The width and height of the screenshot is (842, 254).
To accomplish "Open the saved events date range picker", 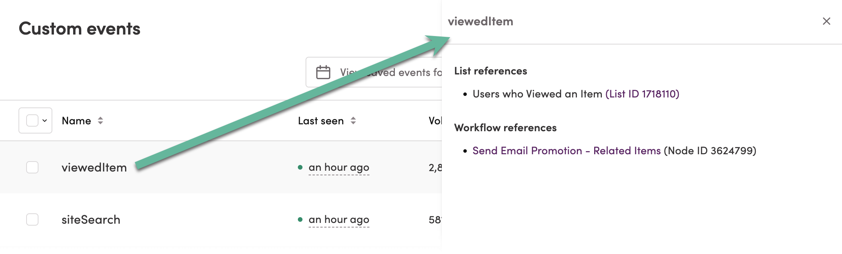I will tap(374, 72).
